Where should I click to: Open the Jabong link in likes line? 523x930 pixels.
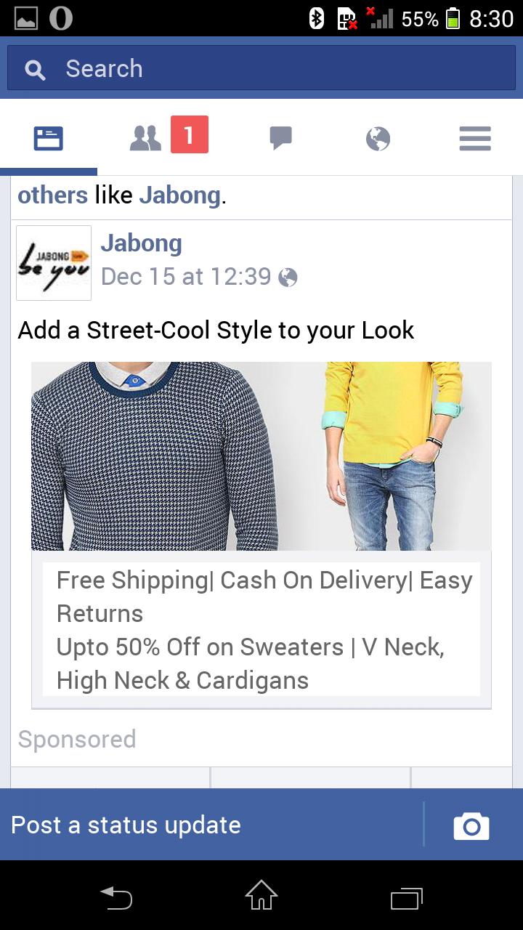[179, 195]
